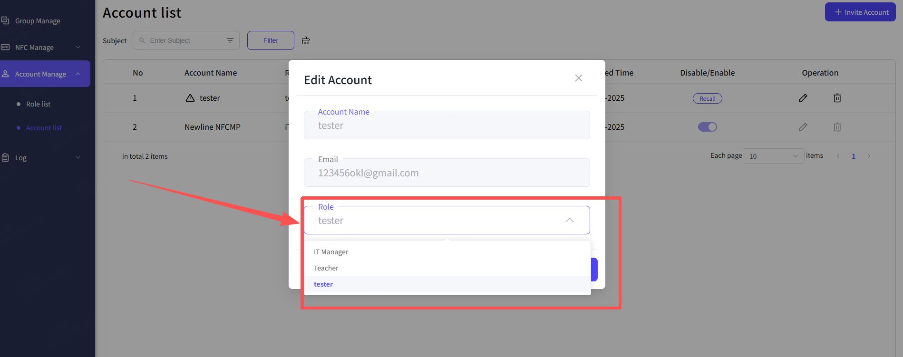This screenshot has height=357, width=903.
Task: Choose Teacher in the role list
Action: click(x=326, y=268)
